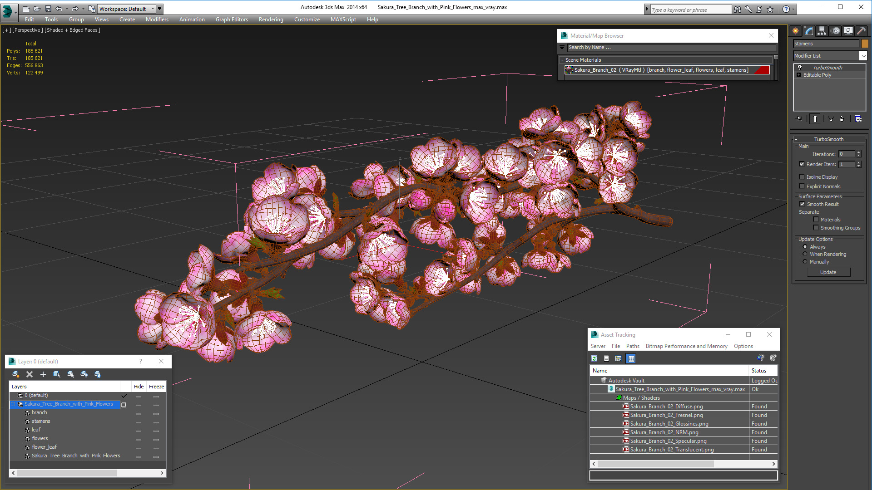Expand the Editable Poly plus sign
872x490 pixels.
pos(798,75)
